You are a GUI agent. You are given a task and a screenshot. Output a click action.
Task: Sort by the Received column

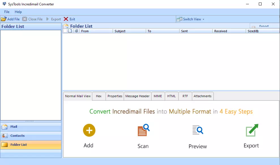(229, 31)
